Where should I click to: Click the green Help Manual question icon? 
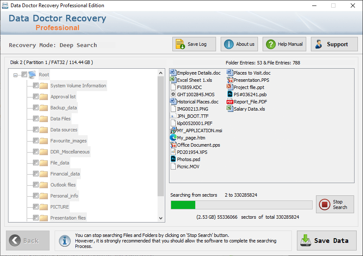point(271,44)
